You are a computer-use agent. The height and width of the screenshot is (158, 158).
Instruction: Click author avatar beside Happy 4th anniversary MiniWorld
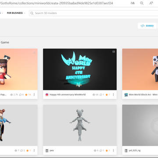click(47, 95)
